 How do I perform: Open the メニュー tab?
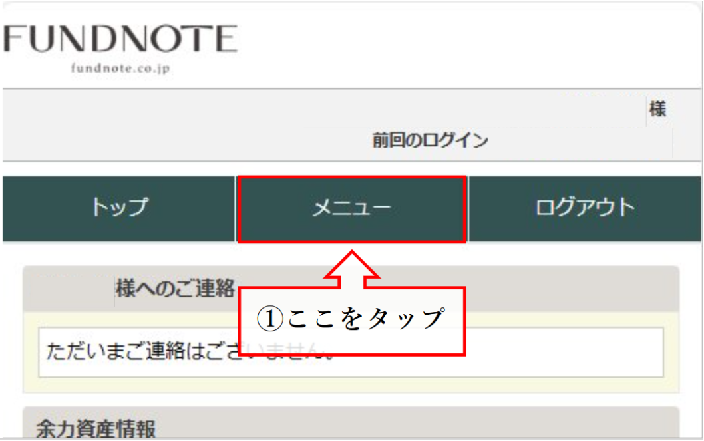[351, 209]
